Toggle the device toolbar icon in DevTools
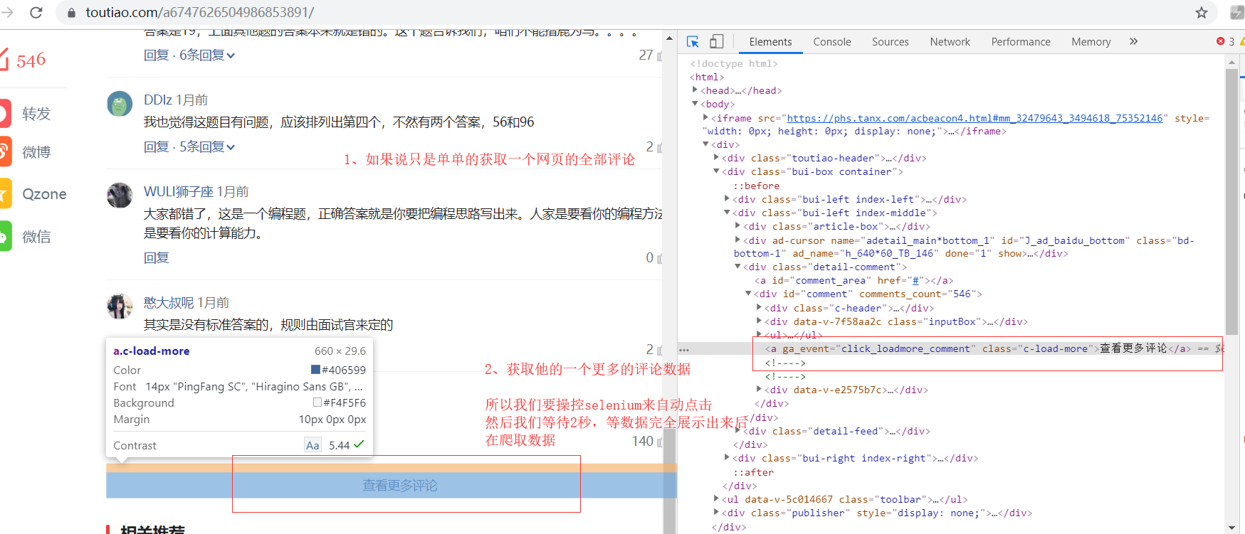The image size is (1245, 534). point(717,42)
